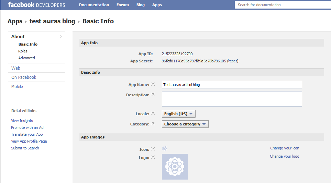The image size is (331, 183).
Task: Click the App Name text field
Action: click(x=232, y=85)
